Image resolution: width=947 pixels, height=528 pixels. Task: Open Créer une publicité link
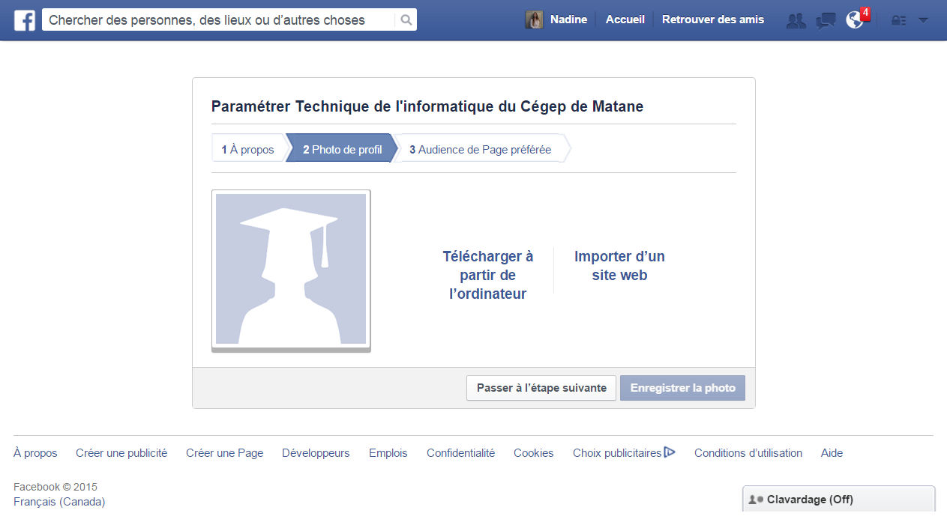(x=121, y=453)
